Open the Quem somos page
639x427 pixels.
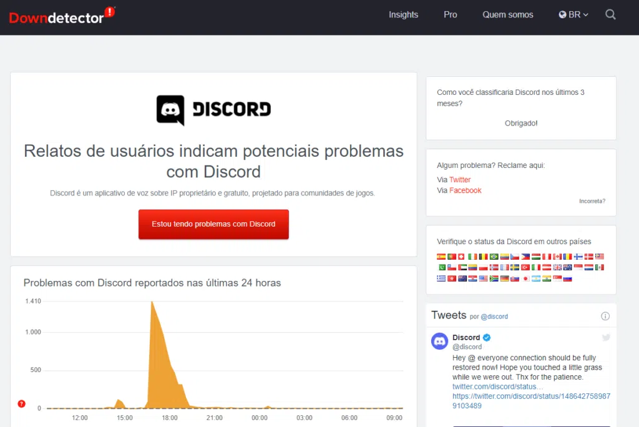[x=507, y=14]
